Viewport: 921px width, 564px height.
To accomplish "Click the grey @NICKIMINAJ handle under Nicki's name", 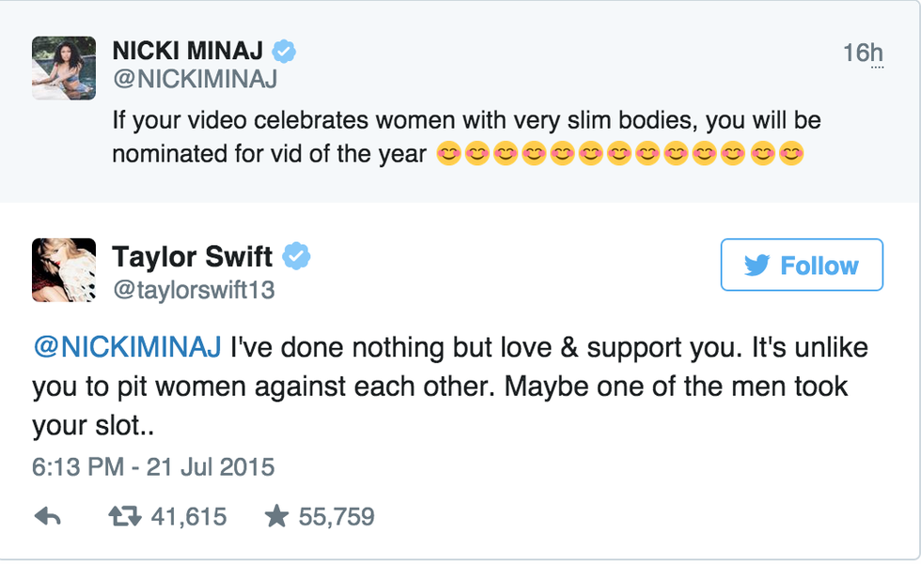I will [x=195, y=82].
